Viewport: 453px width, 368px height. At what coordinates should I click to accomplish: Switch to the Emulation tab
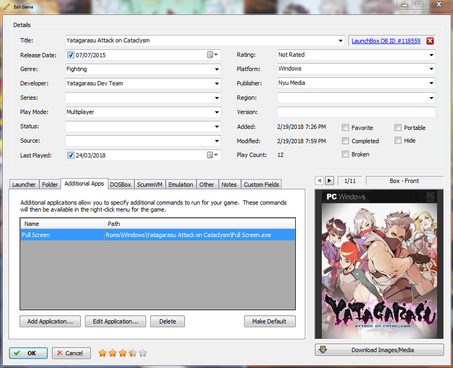click(x=181, y=185)
